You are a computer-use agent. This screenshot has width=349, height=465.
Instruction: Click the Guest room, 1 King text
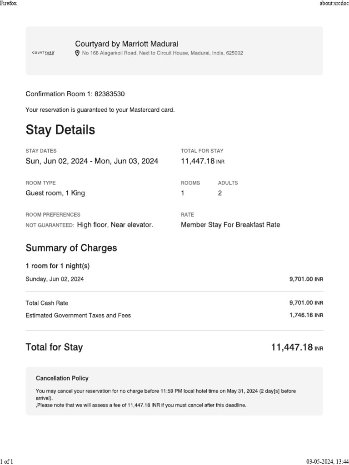pyautogui.click(x=55, y=193)
